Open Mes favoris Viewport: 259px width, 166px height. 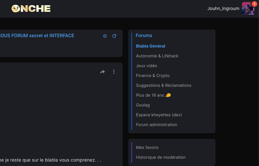[147, 147]
